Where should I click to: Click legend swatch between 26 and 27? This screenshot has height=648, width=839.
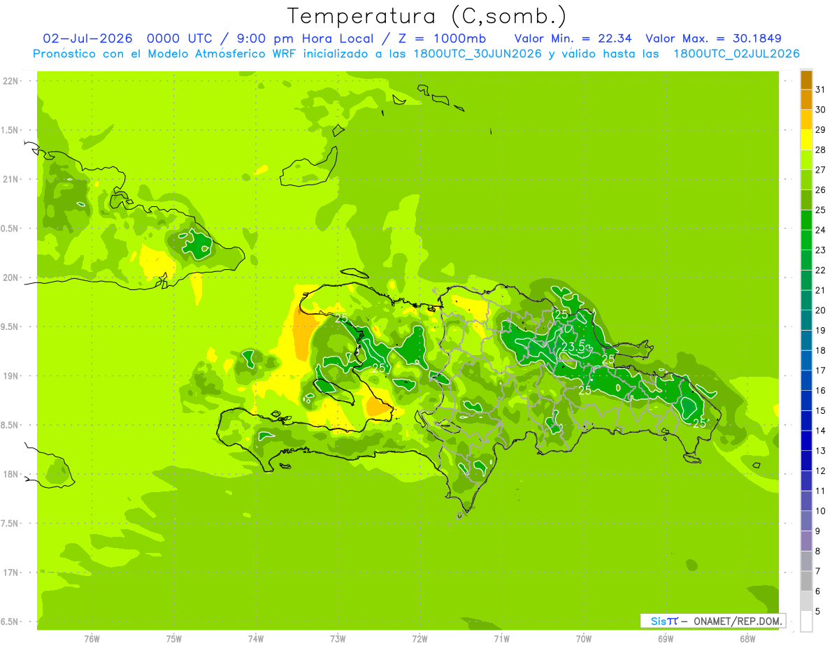pyautogui.click(x=806, y=180)
